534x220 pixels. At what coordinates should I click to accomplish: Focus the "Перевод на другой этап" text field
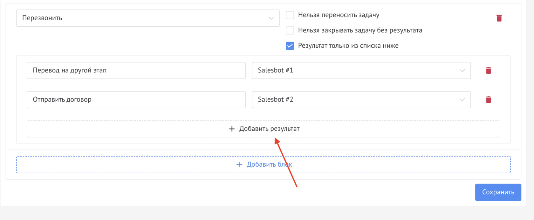[x=136, y=70]
